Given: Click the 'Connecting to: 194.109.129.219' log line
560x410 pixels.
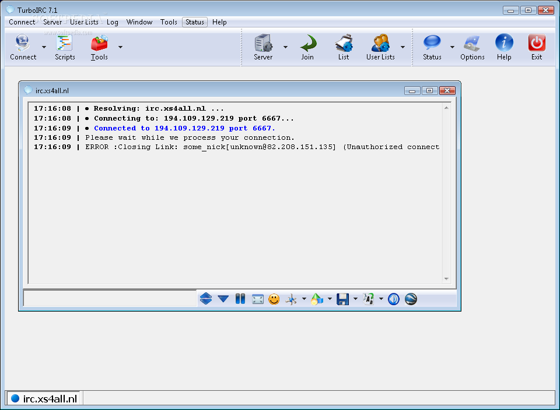Looking at the screenshot, I should pyautogui.click(x=194, y=118).
